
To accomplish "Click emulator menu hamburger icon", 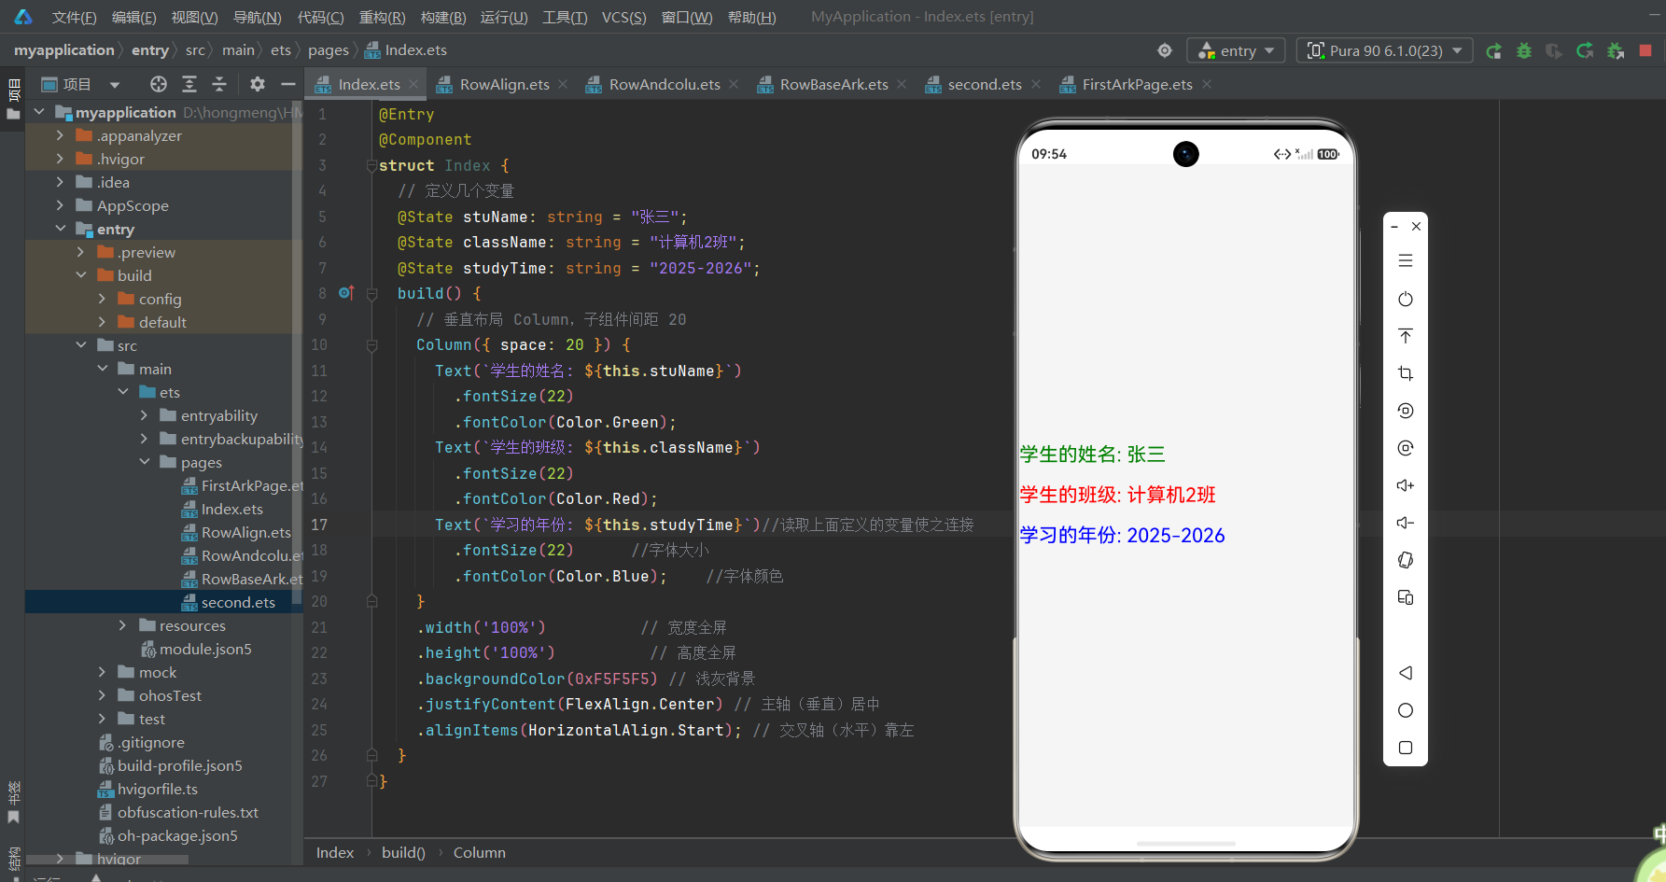I will click(1406, 261).
